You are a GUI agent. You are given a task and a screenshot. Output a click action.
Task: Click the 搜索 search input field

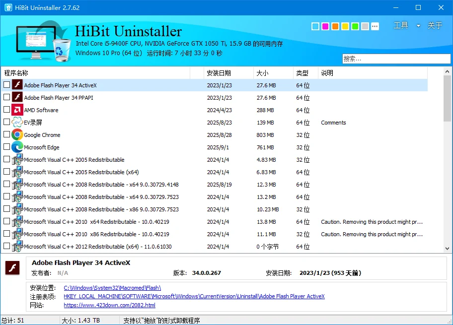[x=396, y=59]
